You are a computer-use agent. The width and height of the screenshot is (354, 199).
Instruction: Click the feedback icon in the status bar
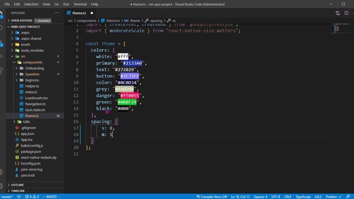[348, 197]
